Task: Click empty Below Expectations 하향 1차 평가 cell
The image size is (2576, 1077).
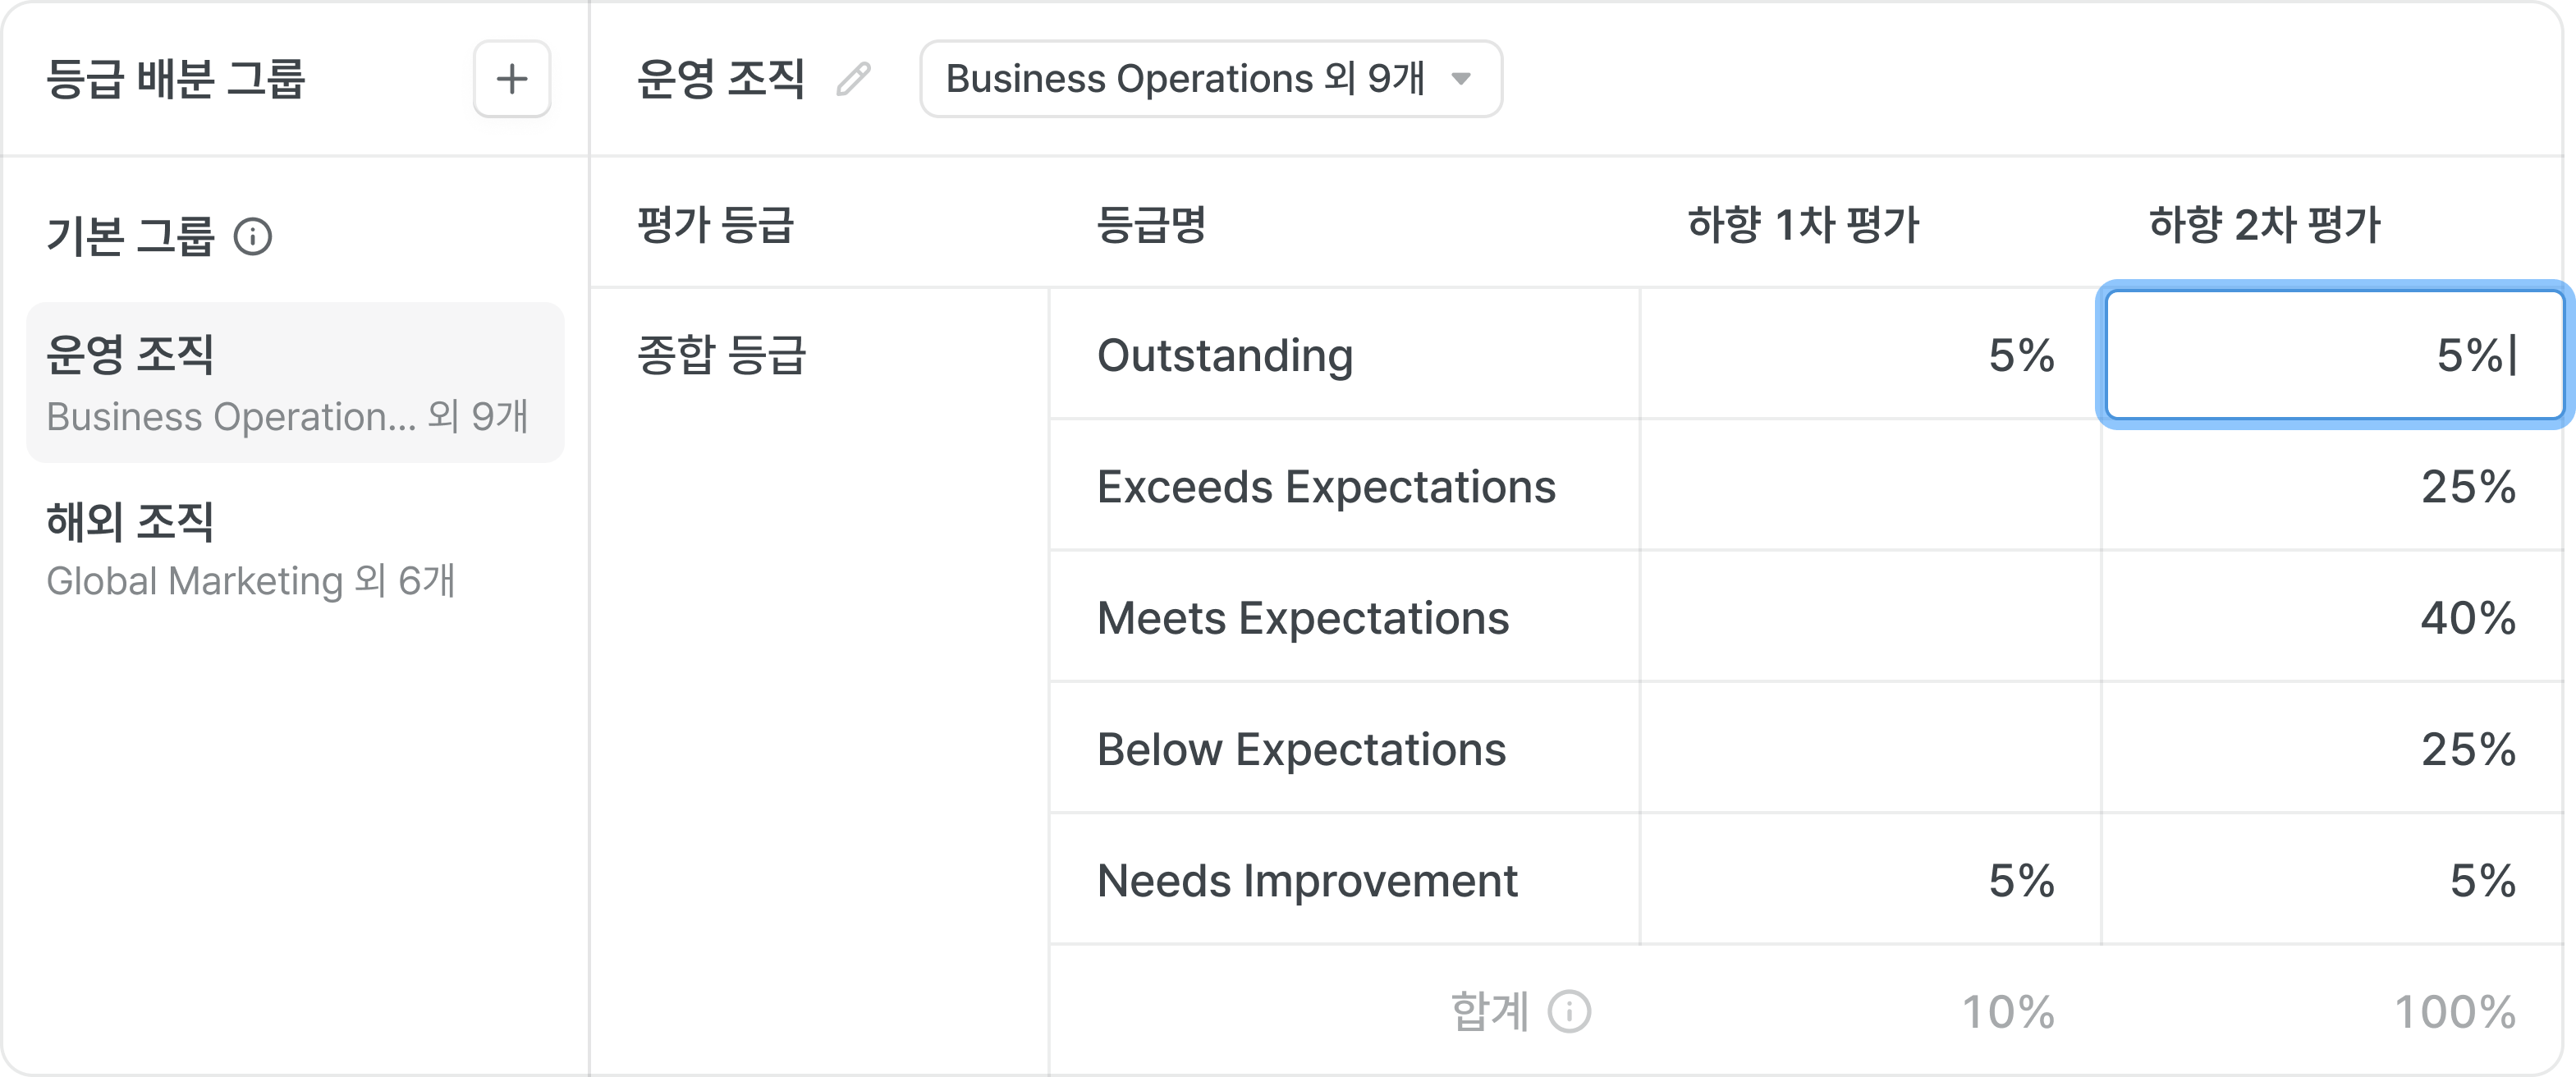Action: (x=1870, y=749)
